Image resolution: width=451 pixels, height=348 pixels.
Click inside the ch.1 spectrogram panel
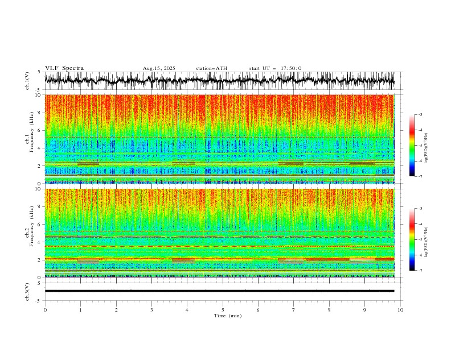coord(219,139)
